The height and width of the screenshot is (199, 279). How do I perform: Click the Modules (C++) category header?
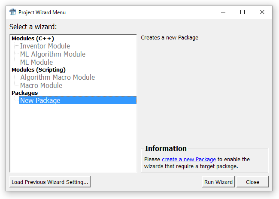(x=33, y=39)
